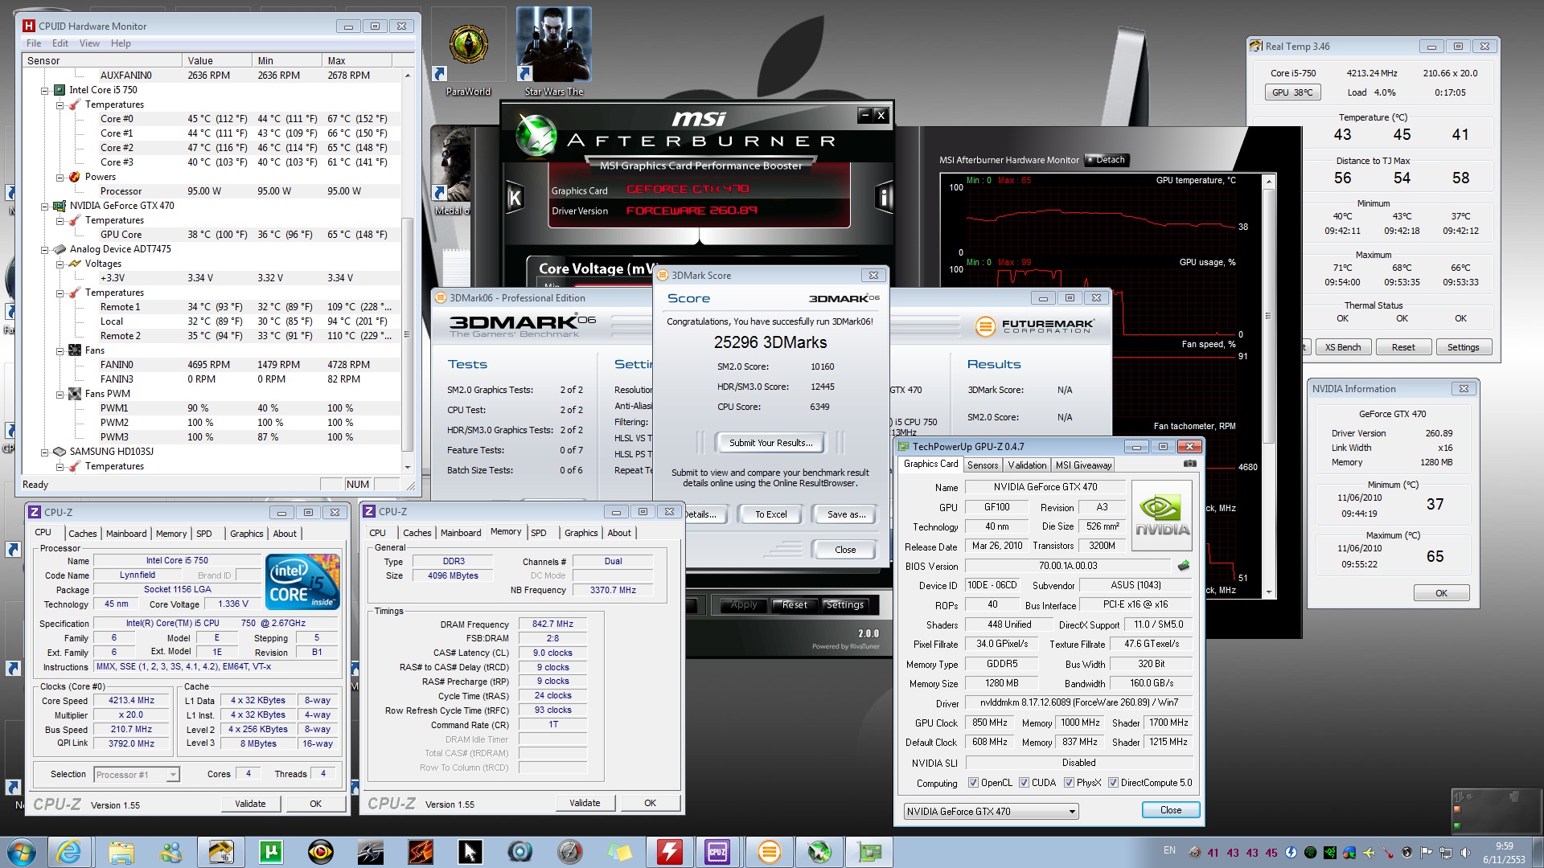Click the BIOS version save chip icon

pyautogui.click(x=1184, y=566)
